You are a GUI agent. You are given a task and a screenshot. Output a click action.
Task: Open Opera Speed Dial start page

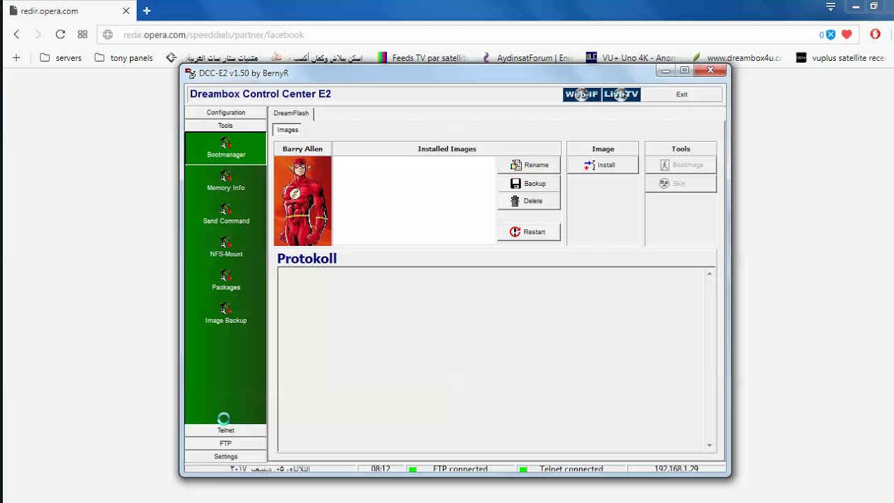[82, 34]
